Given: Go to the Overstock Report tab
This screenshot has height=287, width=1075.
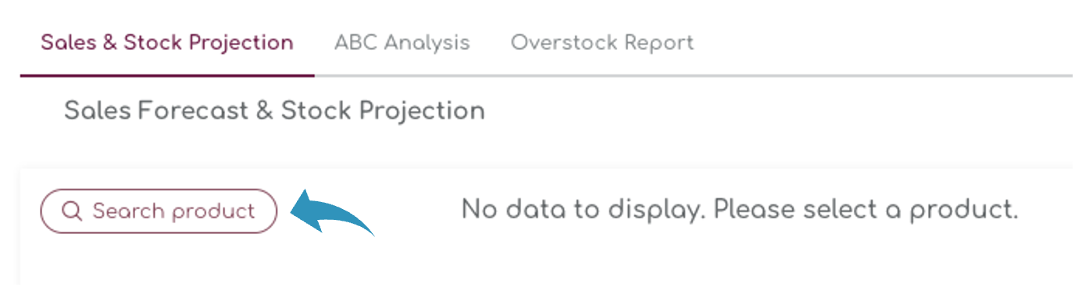Looking at the screenshot, I should click(602, 42).
